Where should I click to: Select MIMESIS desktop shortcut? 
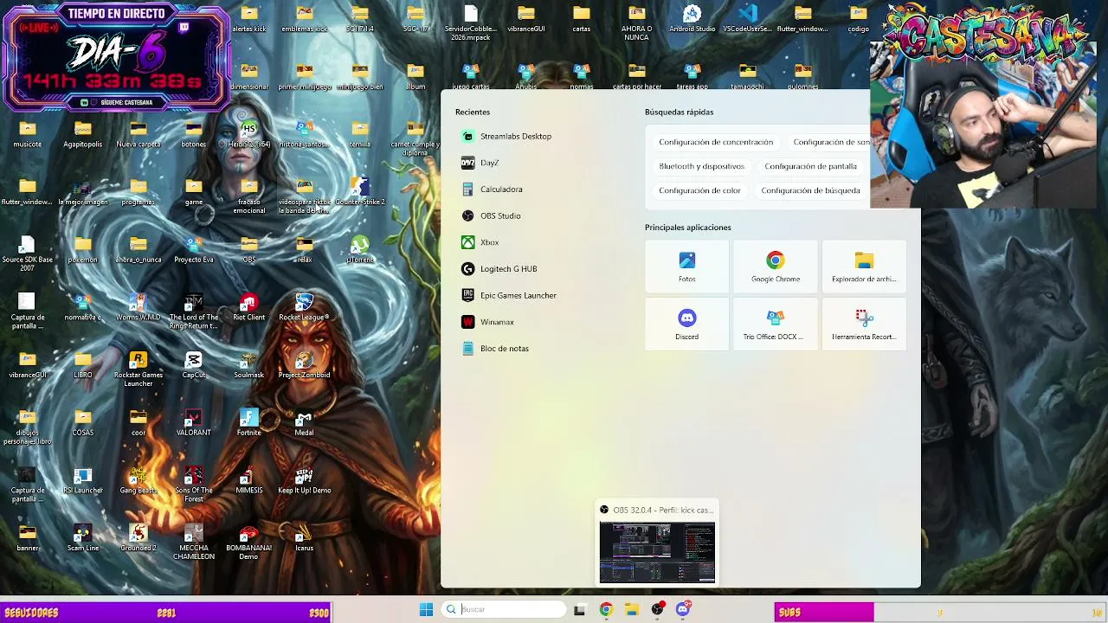point(249,480)
